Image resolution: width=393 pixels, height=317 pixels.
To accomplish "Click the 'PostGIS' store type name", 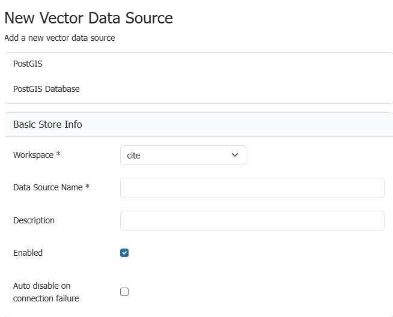I will pos(28,64).
